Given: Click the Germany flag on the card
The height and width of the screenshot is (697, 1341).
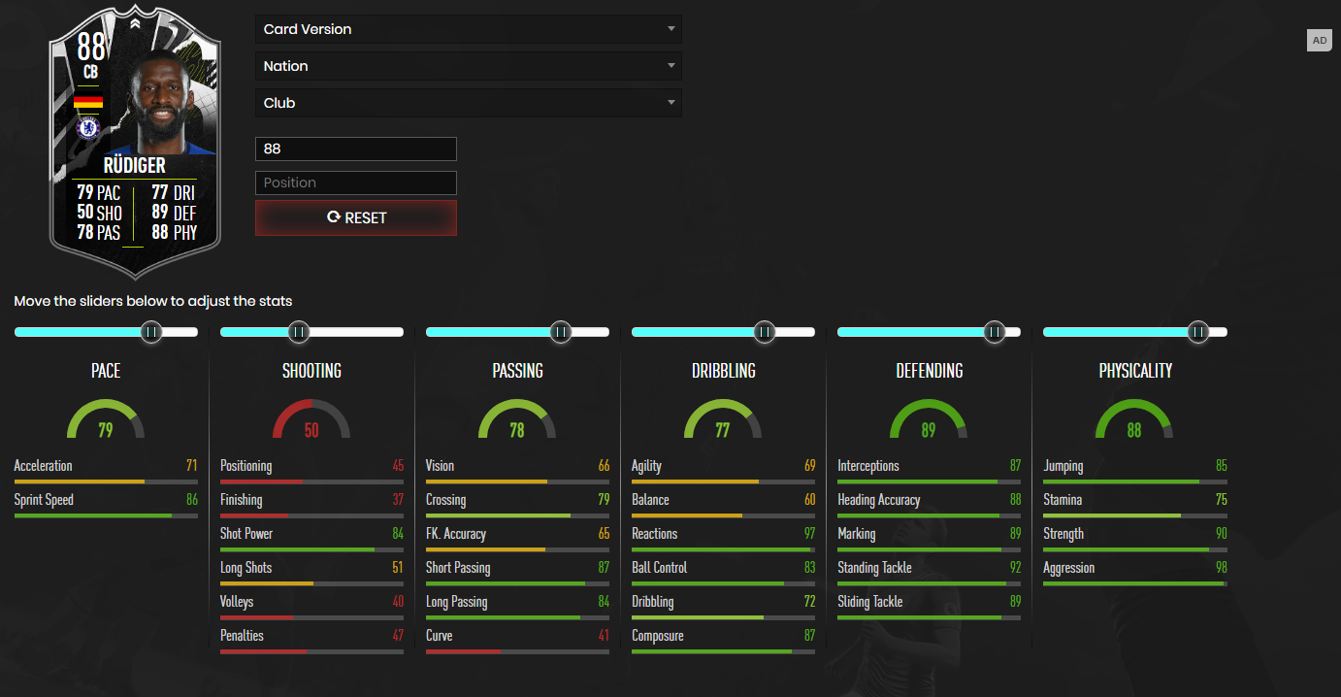Looking at the screenshot, I should (88, 102).
